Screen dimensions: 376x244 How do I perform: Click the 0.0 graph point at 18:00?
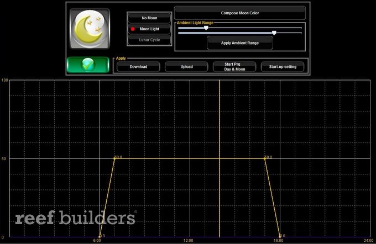click(280, 237)
